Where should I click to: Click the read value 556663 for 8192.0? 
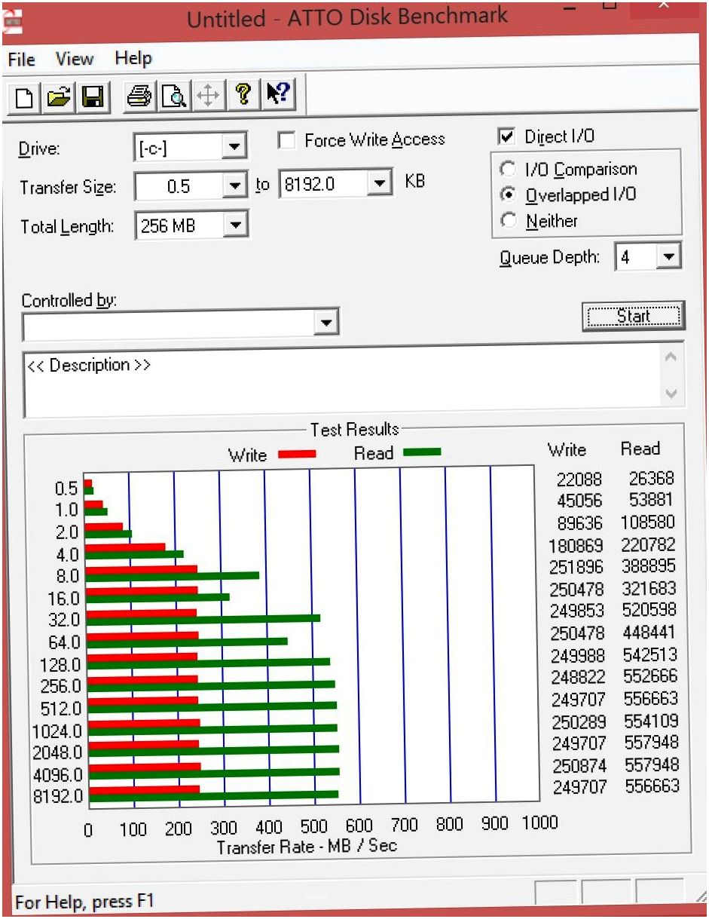(652, 786)
